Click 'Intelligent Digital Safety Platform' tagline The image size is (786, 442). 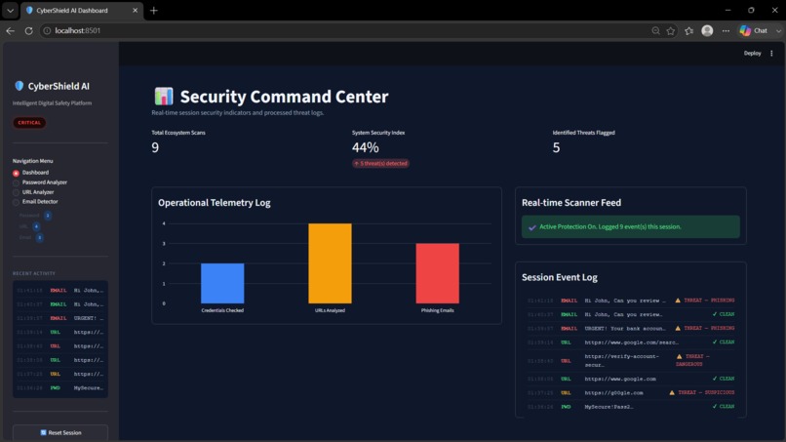click(x=52, y=102)
